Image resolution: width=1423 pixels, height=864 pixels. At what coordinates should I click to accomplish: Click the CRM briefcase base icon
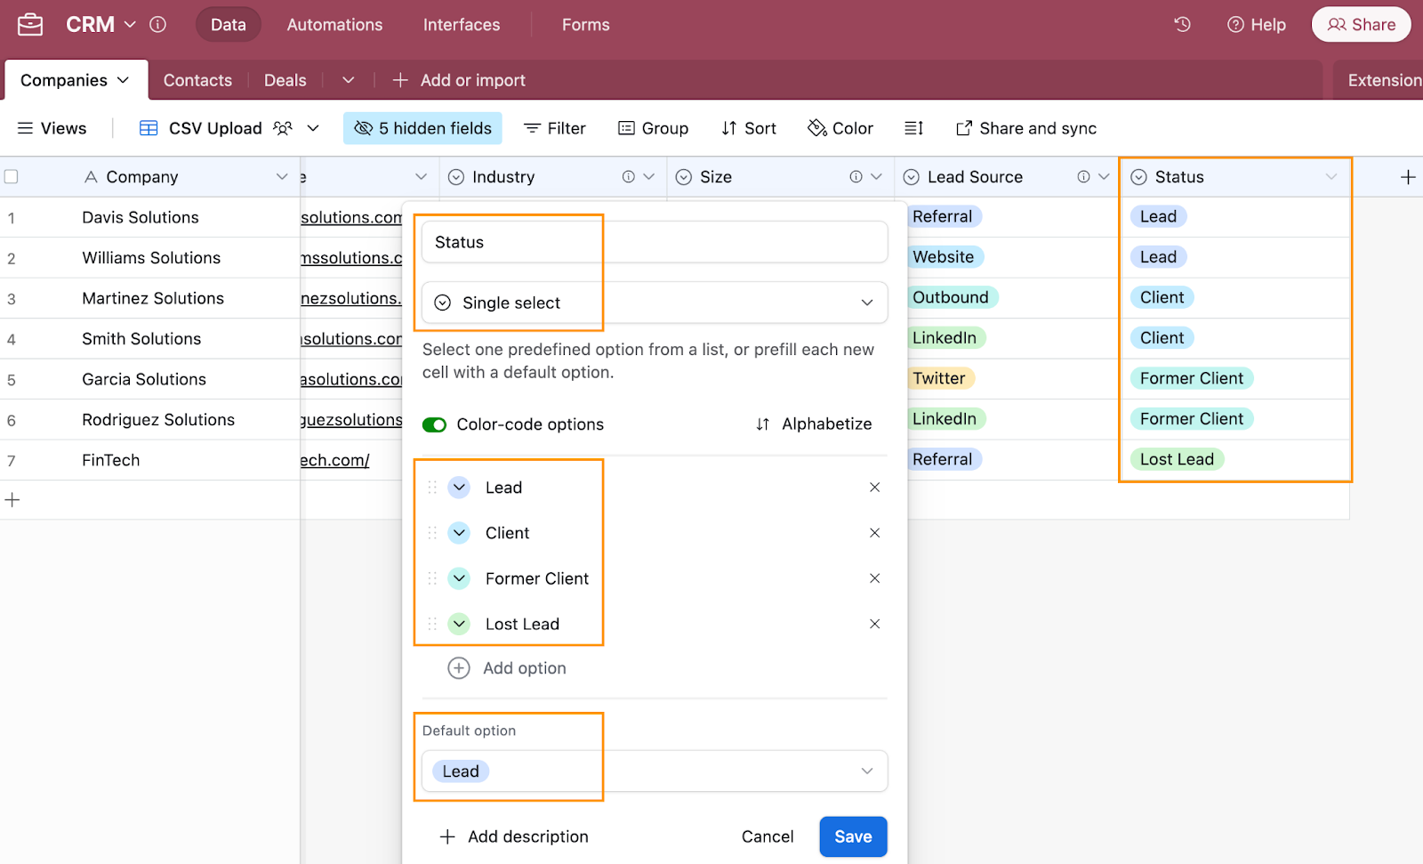click(30, 25)
